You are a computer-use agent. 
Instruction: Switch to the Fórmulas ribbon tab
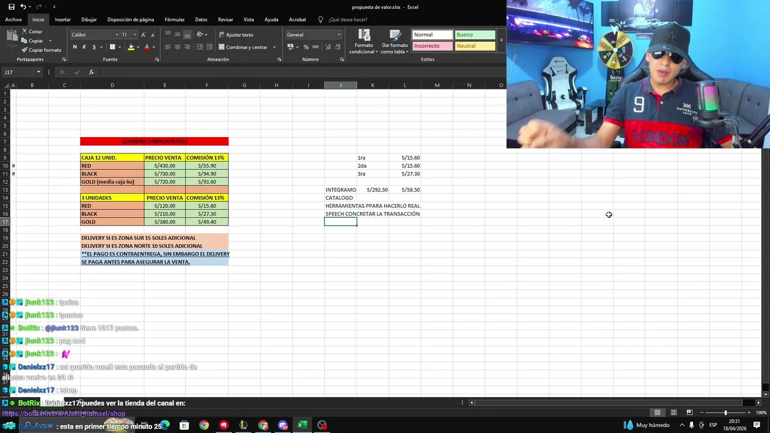point(174,19)
